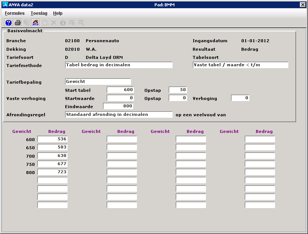
Task: Click the greyed-out new document icon
Action: (x=45, y=23)
